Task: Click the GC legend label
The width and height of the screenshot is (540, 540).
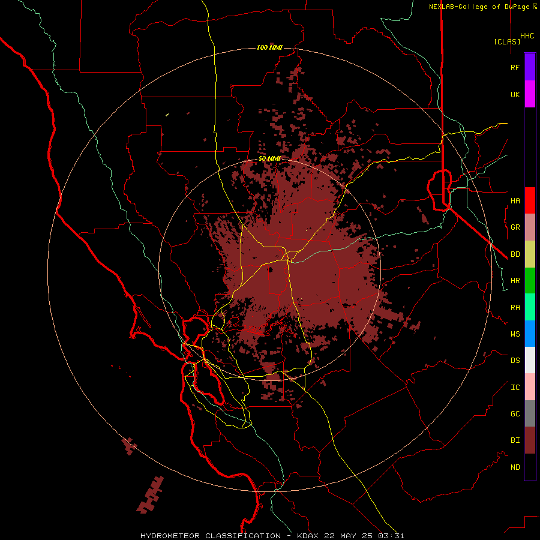Action: pyautogui.click(x=515, y=414)
